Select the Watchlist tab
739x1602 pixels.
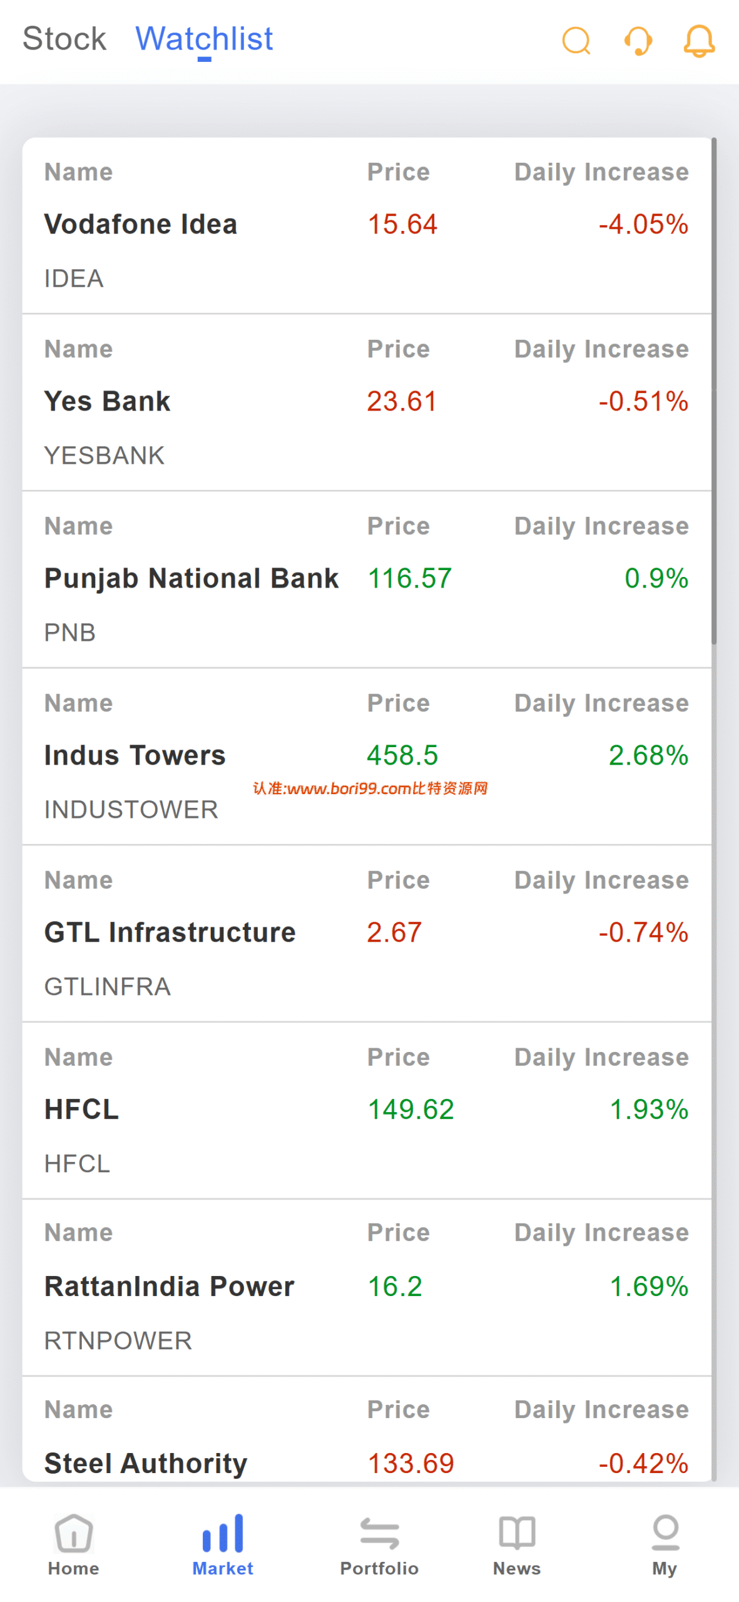pos(204,39)
